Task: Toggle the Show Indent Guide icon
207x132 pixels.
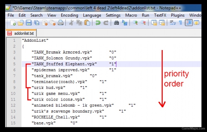Action: click(x=189, y=23)
